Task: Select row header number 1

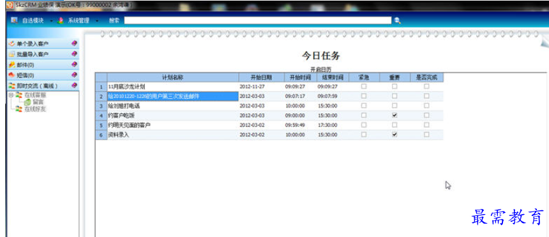Action: 102,87
